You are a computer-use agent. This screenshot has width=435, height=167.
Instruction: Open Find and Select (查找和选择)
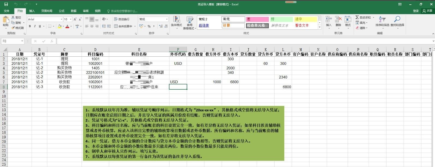397,19
